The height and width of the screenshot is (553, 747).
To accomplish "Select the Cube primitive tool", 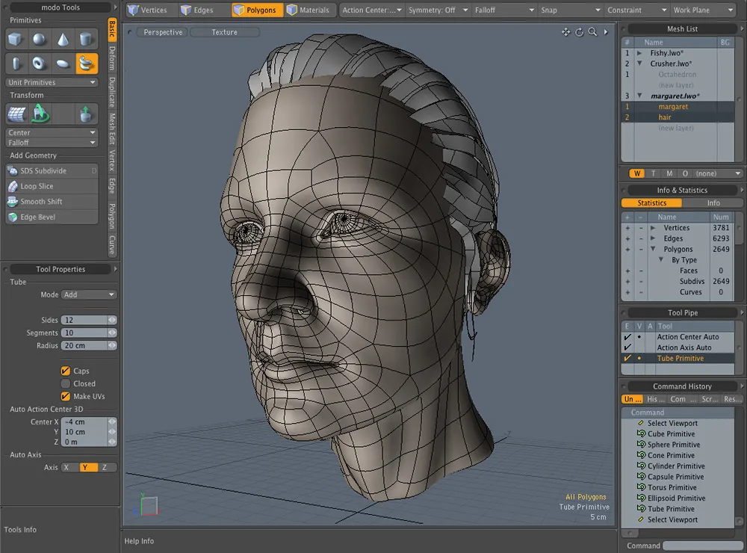I will coord(15,39).
